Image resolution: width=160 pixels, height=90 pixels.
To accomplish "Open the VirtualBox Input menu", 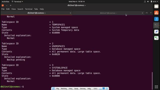I will 76,88.
